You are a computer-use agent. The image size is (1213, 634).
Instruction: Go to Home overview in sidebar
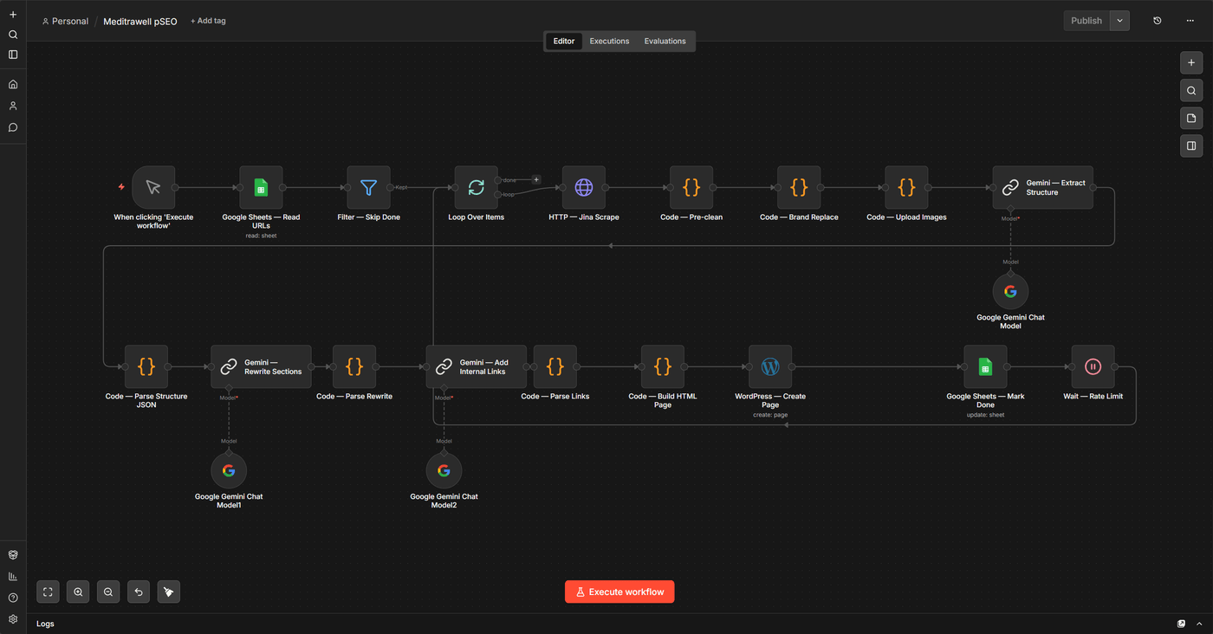click(13, 85)
